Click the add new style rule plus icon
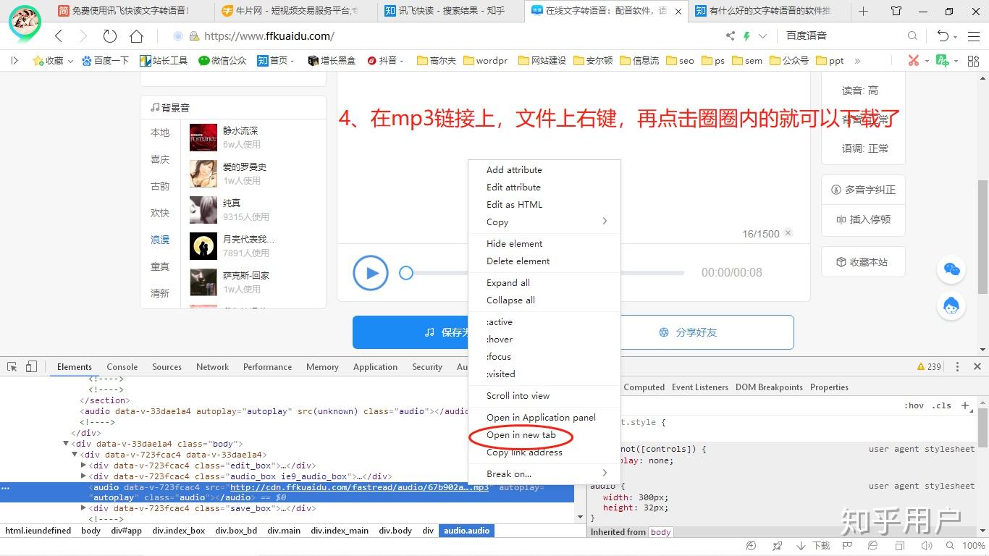This screenshot has height=556, width=989. [x=965, y=405]
